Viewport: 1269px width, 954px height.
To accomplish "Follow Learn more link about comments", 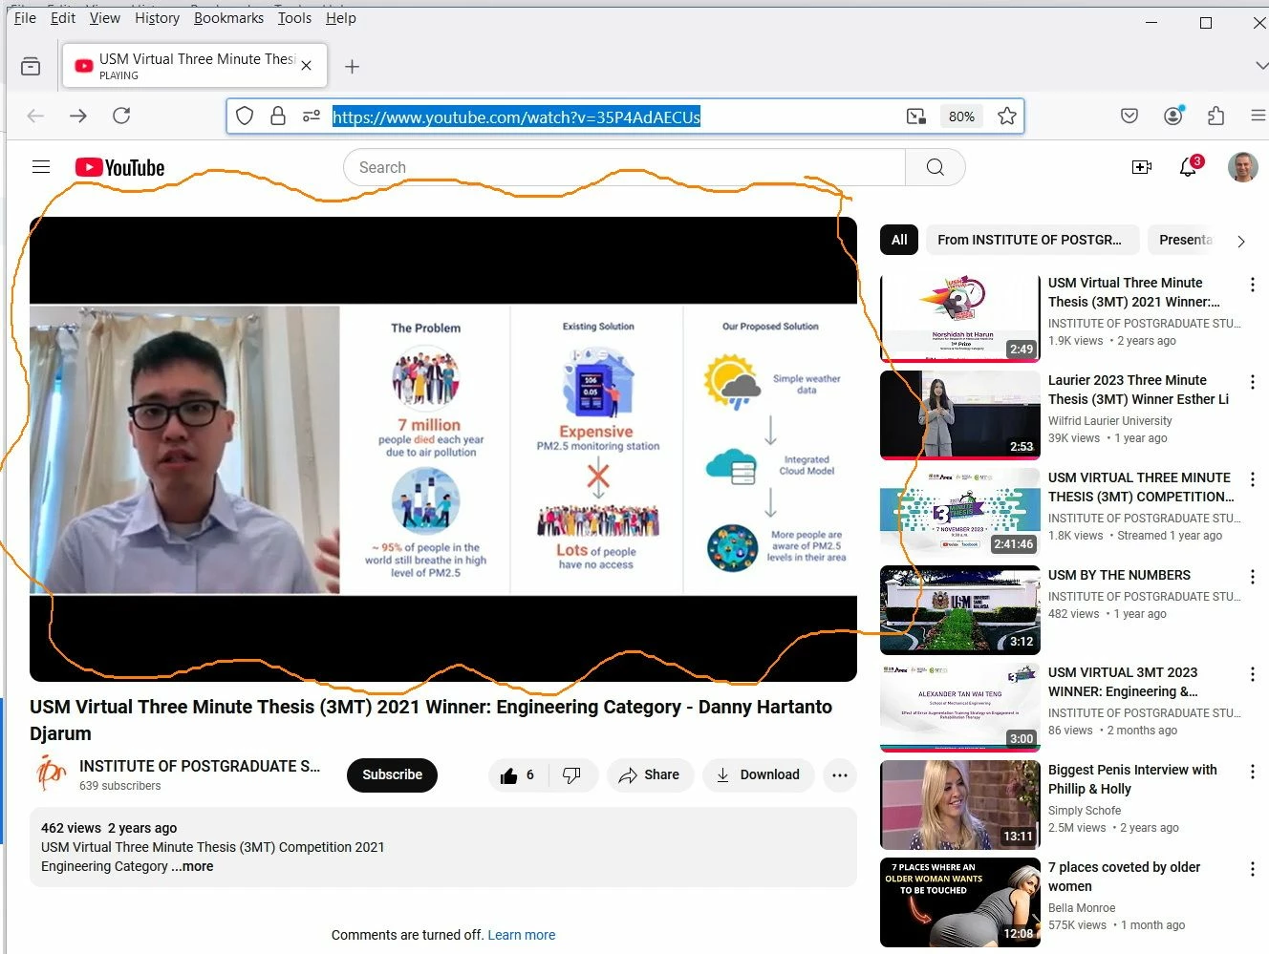I will 522,935.
